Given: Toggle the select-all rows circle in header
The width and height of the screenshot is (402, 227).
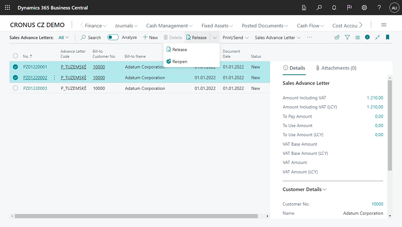Looking at the screenshot, I should pyautogui.click(x=15, y=56).
